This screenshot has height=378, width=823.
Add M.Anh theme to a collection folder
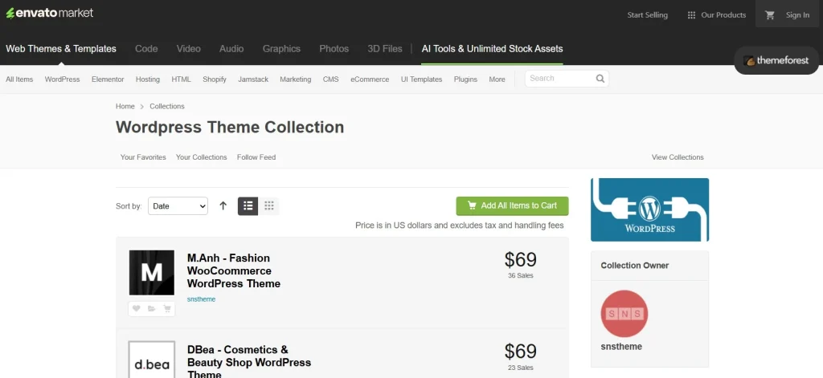point(151,308)
